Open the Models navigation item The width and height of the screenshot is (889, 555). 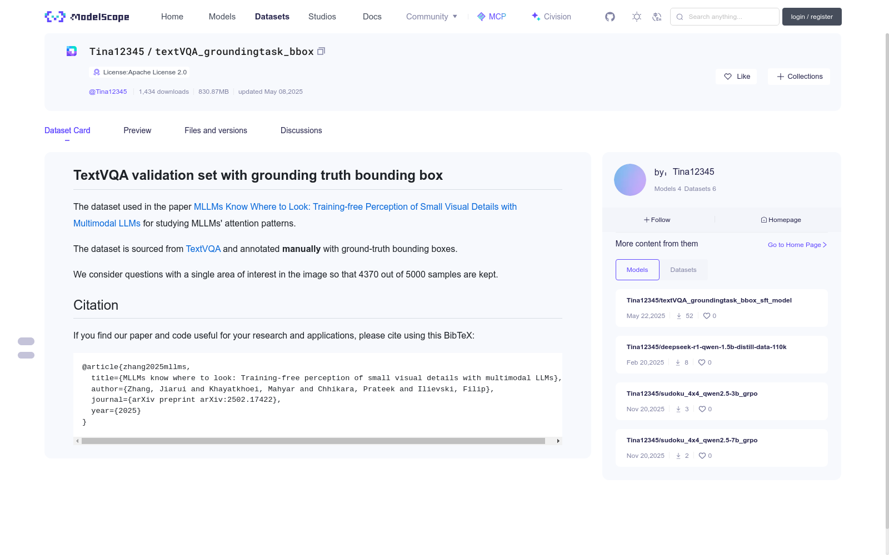pos(222,17)
